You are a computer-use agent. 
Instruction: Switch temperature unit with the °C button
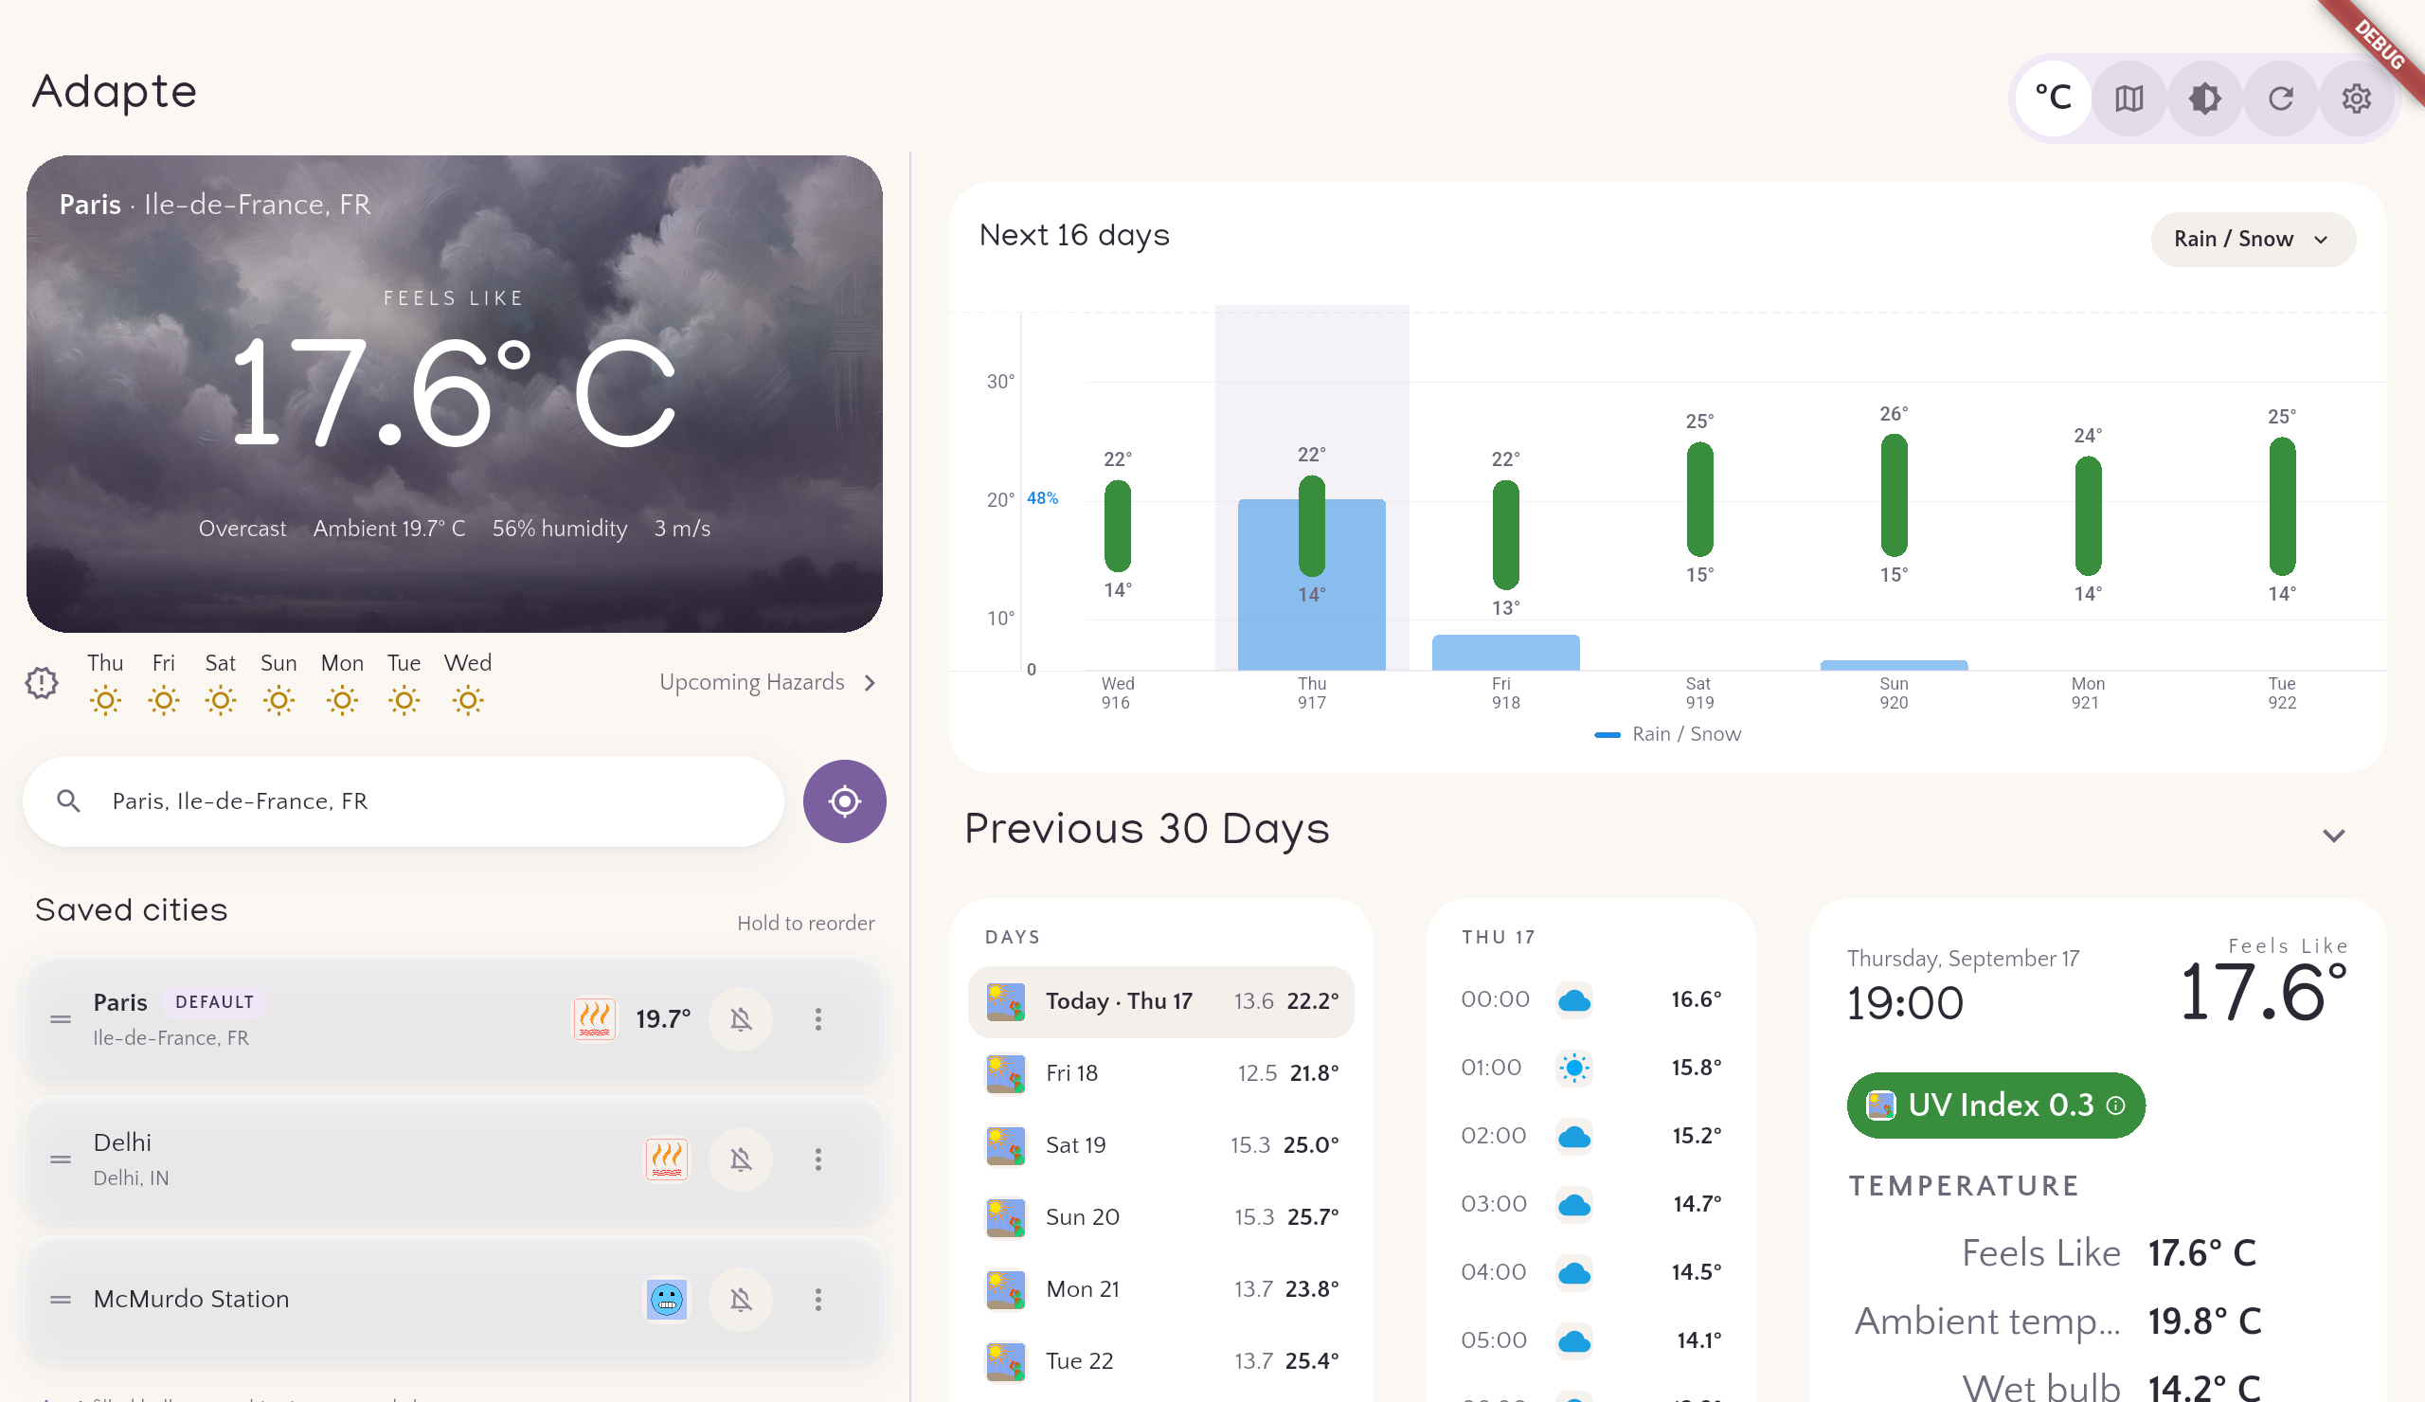2053,98
